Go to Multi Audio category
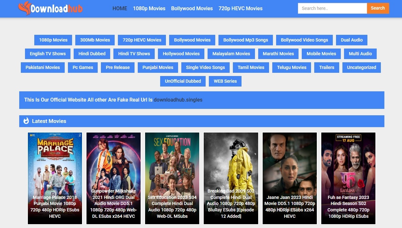 point(360,54)
